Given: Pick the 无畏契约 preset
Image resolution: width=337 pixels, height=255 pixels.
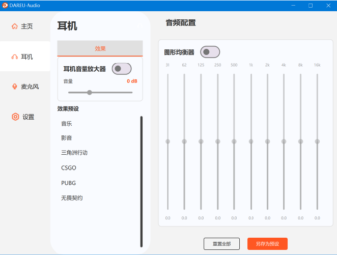Looking at the screenshot, I should (x=72, y=197).
